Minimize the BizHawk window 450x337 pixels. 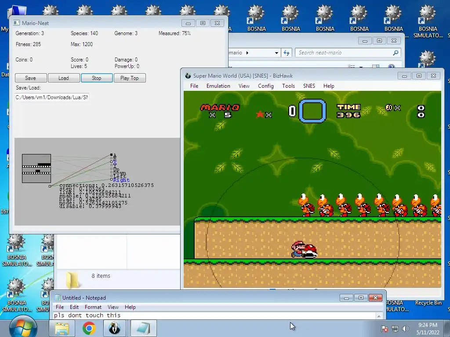404,76
